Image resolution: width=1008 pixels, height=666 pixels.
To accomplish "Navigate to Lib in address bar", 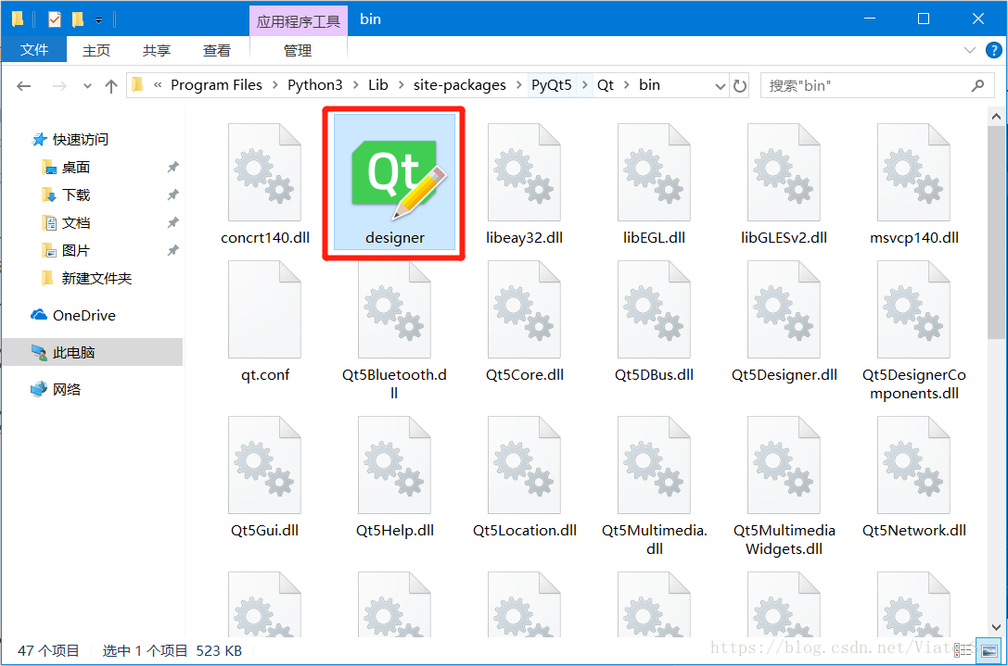I will coord(378,85).
